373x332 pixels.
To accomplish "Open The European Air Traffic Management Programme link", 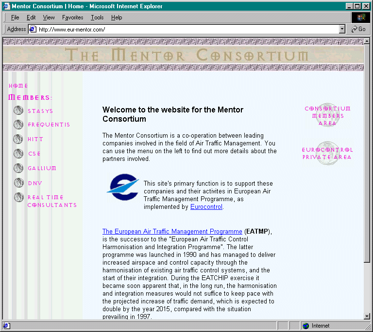I will (172, 231).
